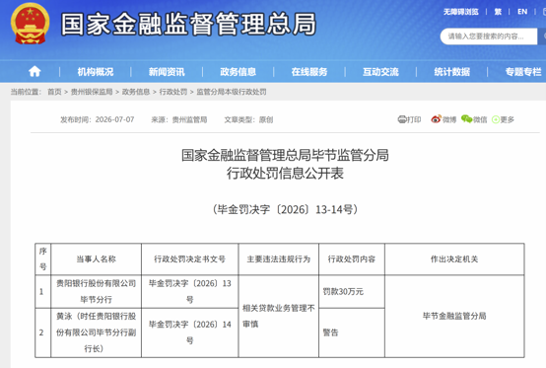Open 政务信息 menu
This screenshot has width=546, height=368.
238,72
